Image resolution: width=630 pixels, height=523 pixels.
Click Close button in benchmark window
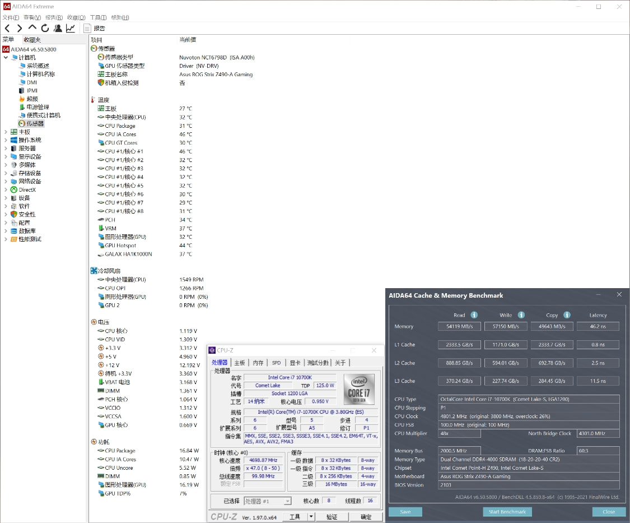tap(609, 512)
